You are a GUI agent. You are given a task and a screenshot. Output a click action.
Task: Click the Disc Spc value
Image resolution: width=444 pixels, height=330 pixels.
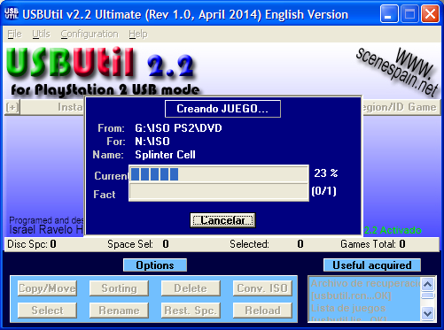pyautogui.click(x=53, y=244)
